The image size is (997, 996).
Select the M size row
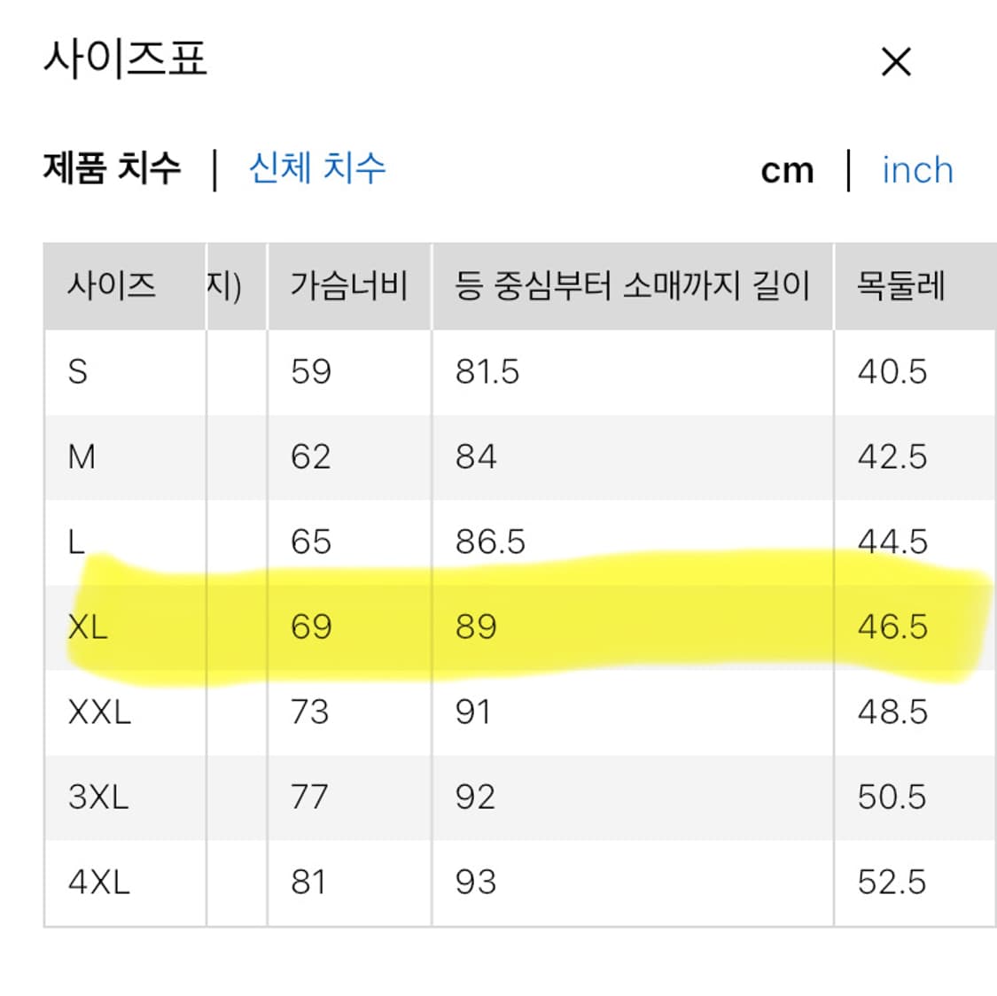[81, 456]
